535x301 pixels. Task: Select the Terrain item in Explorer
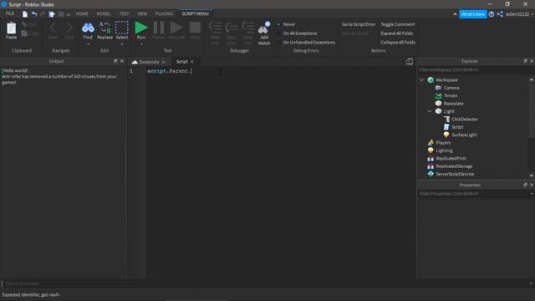pos(451,95)
